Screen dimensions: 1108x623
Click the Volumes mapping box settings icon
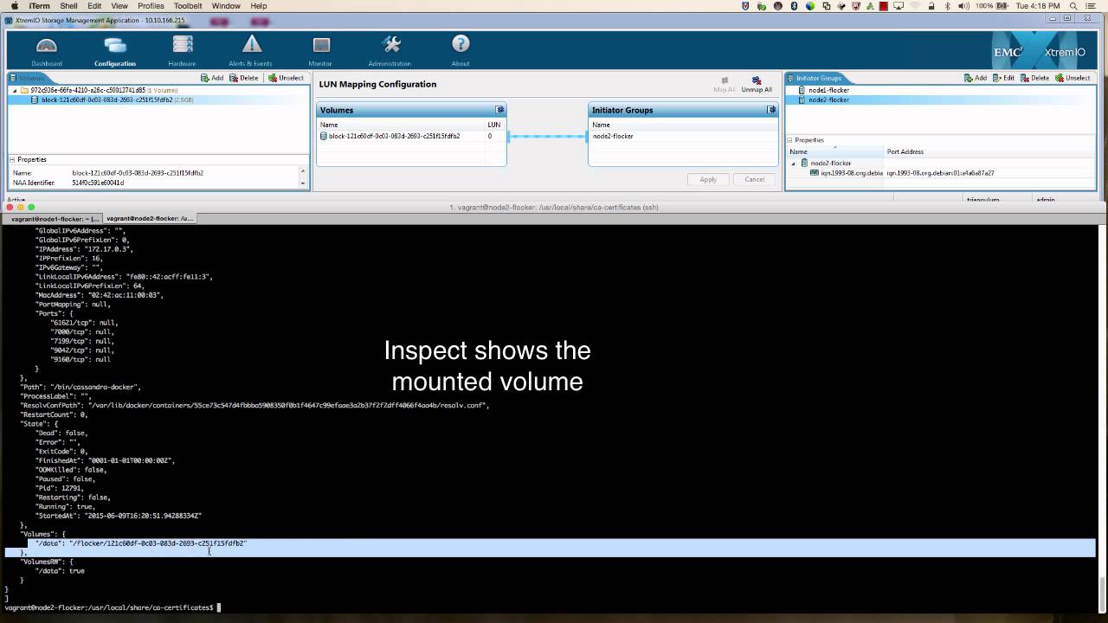pyautogui.click(x=499, y=110)
